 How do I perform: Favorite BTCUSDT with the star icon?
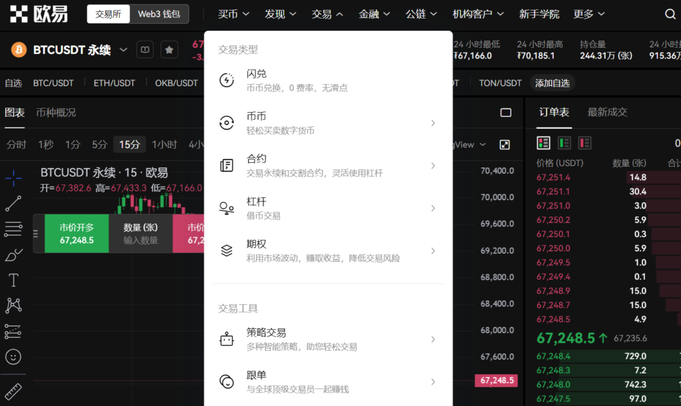coord(169,50)
